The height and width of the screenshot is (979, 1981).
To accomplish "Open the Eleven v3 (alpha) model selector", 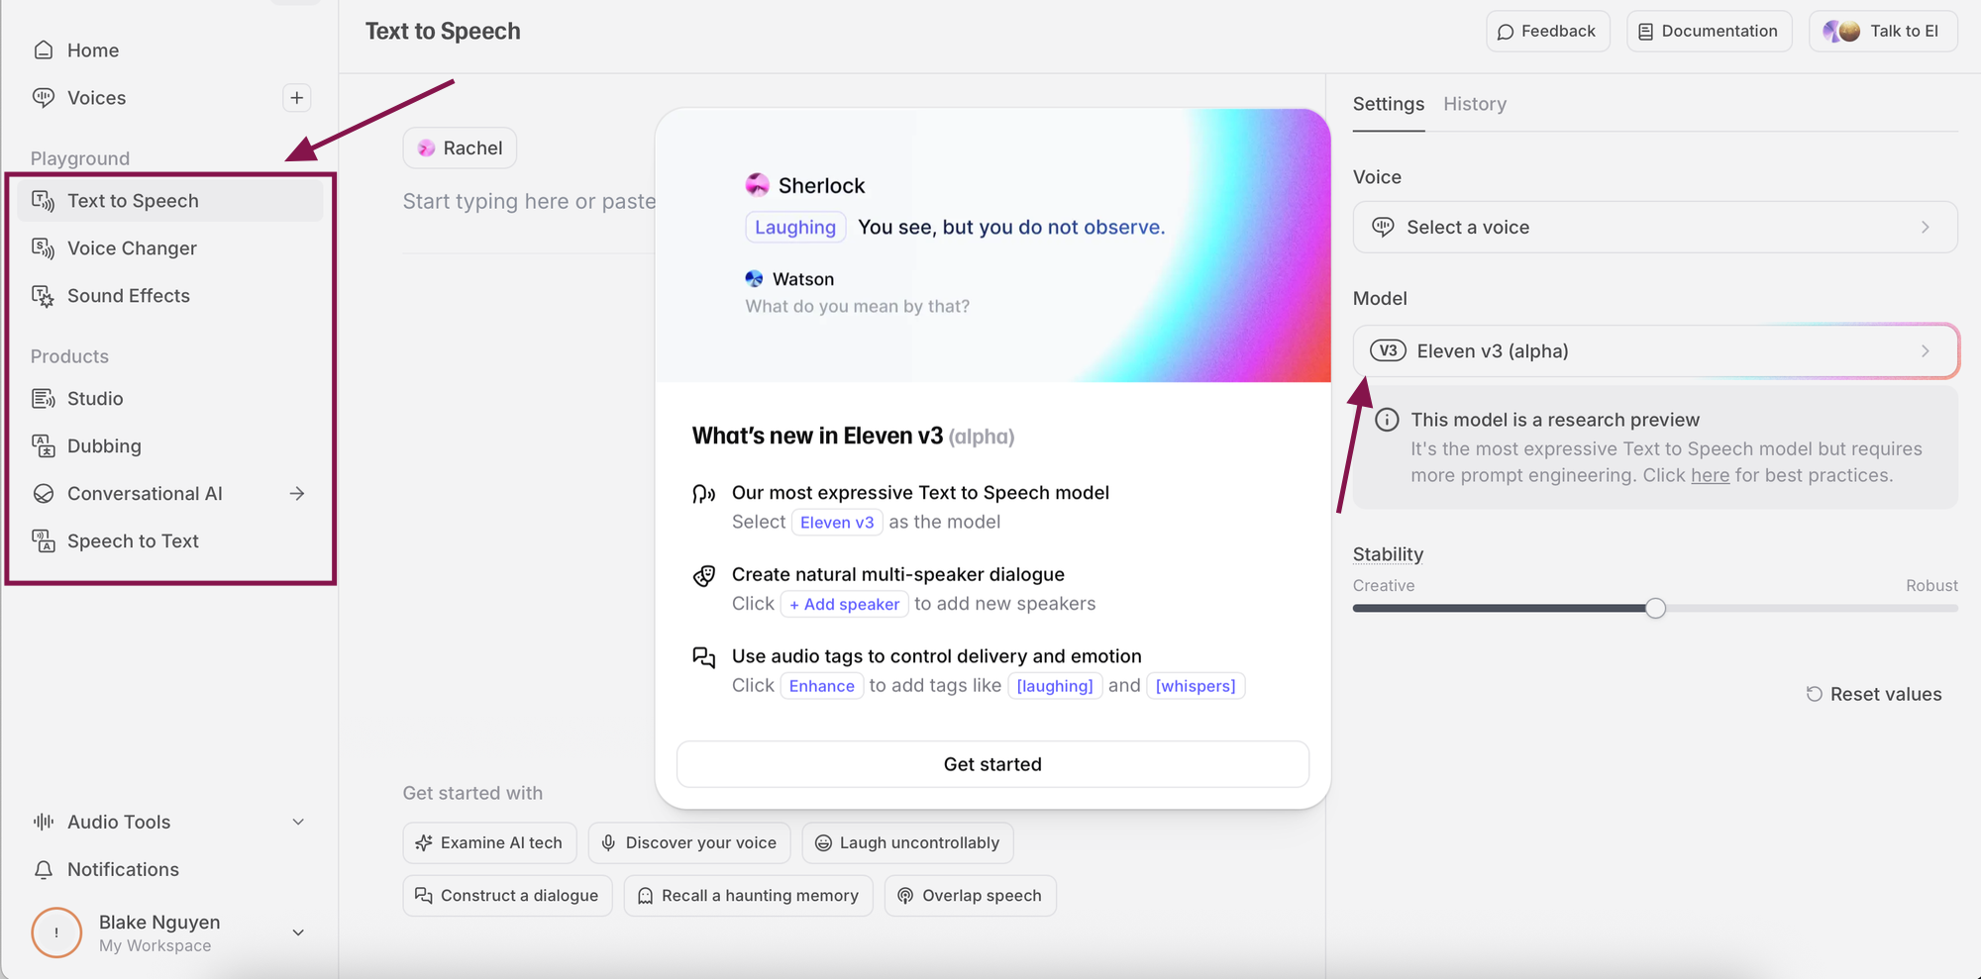I will [x=1655, y=351].
